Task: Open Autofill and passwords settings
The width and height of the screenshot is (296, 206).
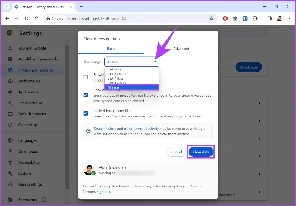Action: point(38,59)
